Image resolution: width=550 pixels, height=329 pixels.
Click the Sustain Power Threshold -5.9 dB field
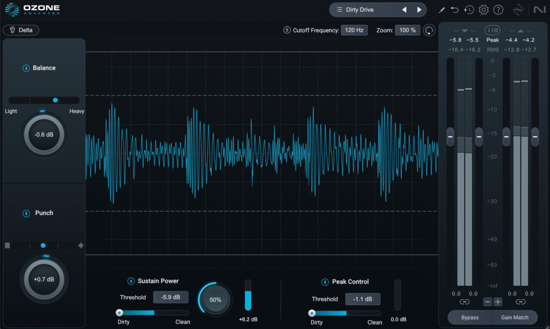coord(170,297)
